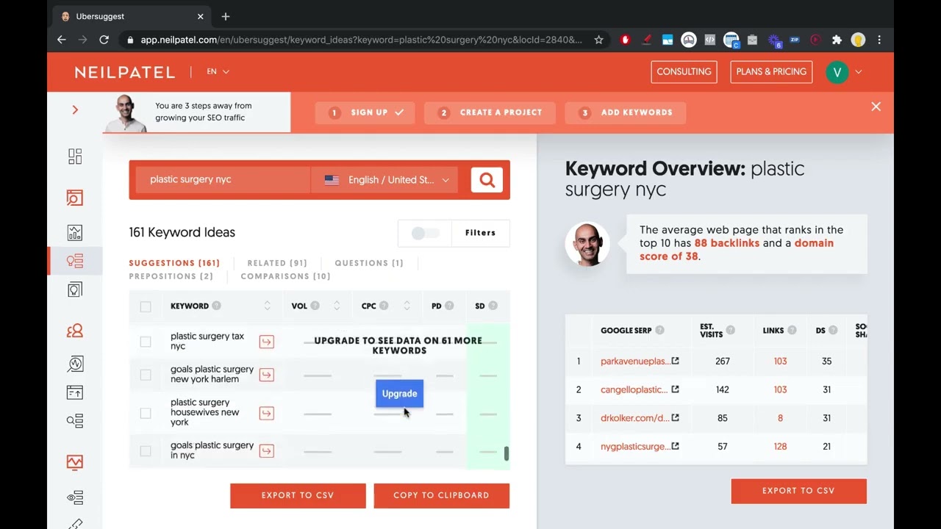Click the help icon next to CPC column
The image size is (941, 529).
click(x=384, y=306)
